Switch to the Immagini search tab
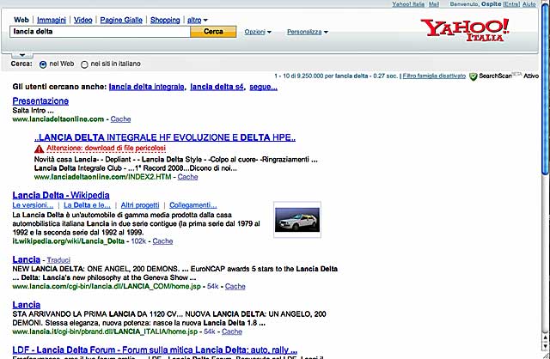The image size is (550, 359). [52, 21]
